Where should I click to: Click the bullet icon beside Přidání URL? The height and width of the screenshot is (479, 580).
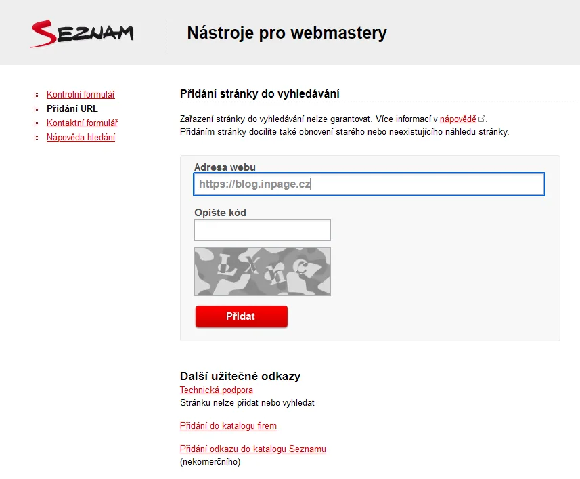click(x=37, y=109)
